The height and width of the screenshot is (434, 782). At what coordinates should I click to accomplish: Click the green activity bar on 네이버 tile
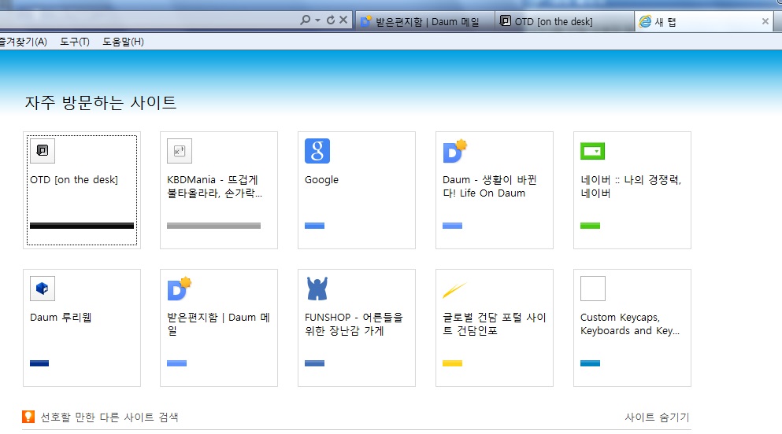tap(590, 226)
